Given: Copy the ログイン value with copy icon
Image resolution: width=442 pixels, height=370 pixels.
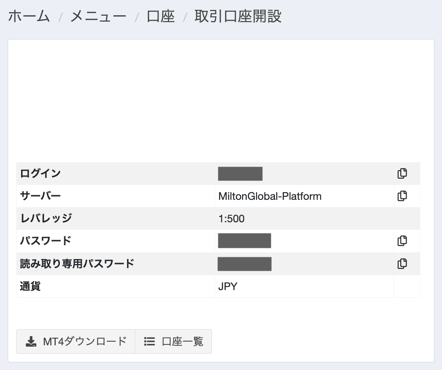Looking at the screenshot, I should pyautogui.click(x=402, y=173).
